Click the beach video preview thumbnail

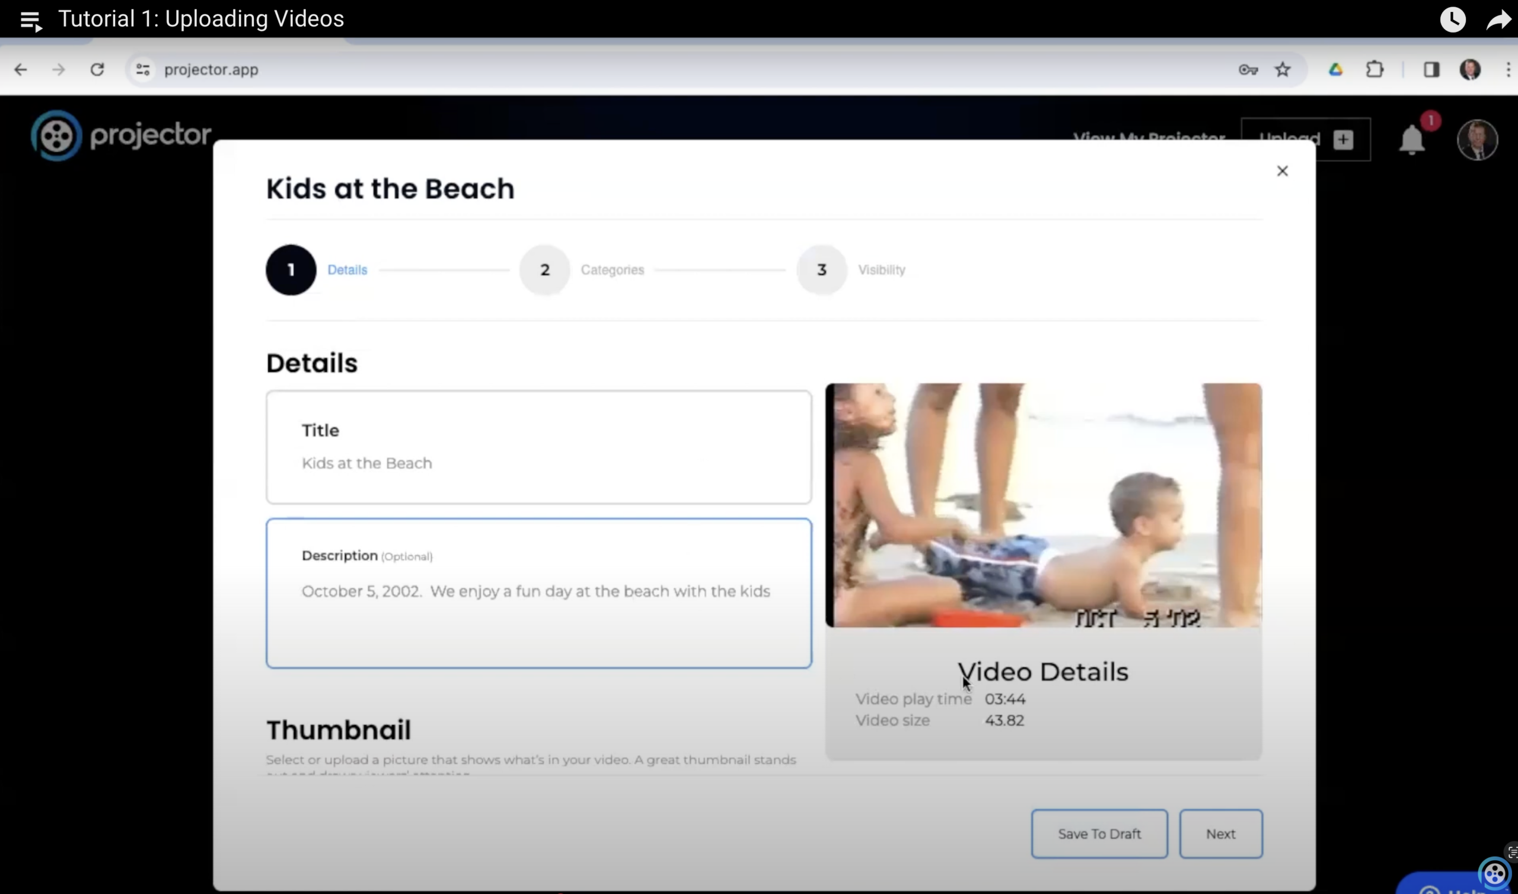pyautogui.click(x=1043, y=505)
